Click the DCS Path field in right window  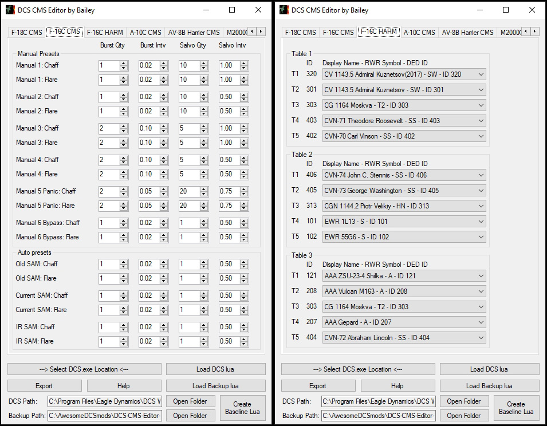378,401
